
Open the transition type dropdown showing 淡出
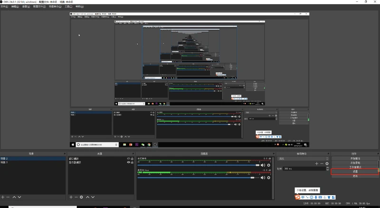[x=303, y=159]
